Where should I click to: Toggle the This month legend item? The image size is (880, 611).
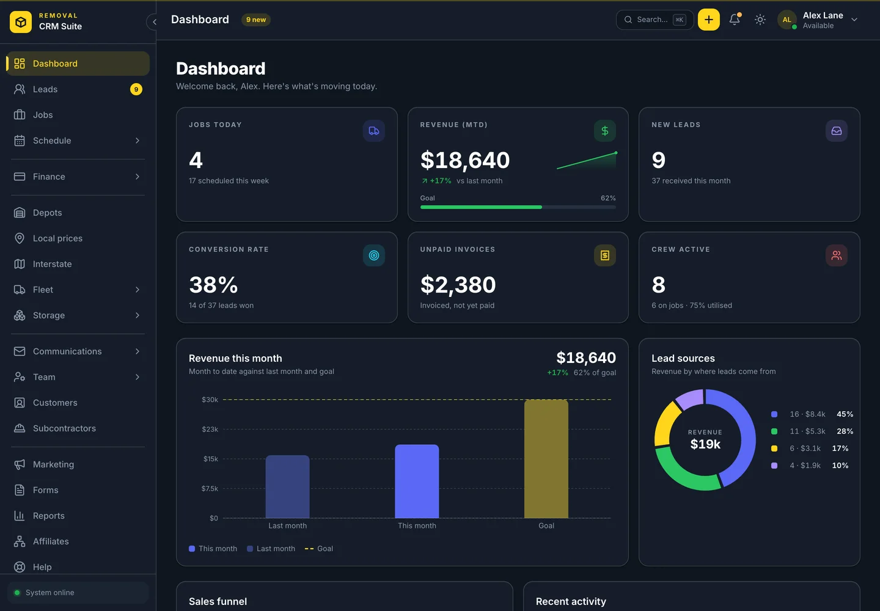pos(213,549)
